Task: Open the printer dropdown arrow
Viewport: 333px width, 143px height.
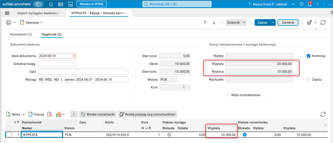Action: pyautogui.click(x=15, y=22)
